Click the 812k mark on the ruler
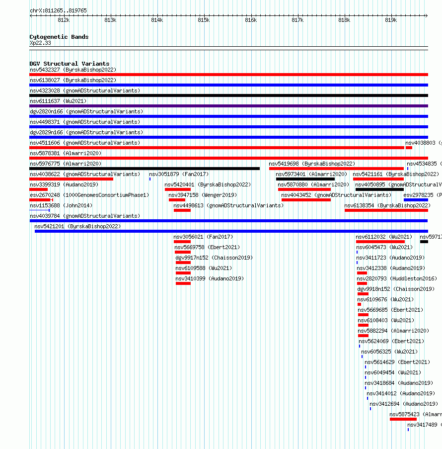 (x=64, y=20)
